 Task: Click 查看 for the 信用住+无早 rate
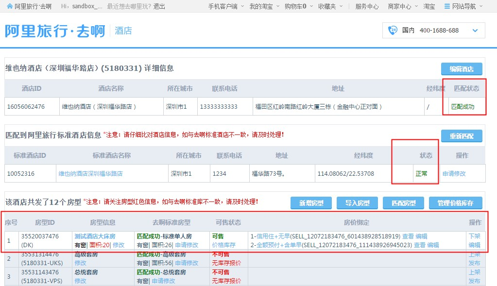(408, 236)
